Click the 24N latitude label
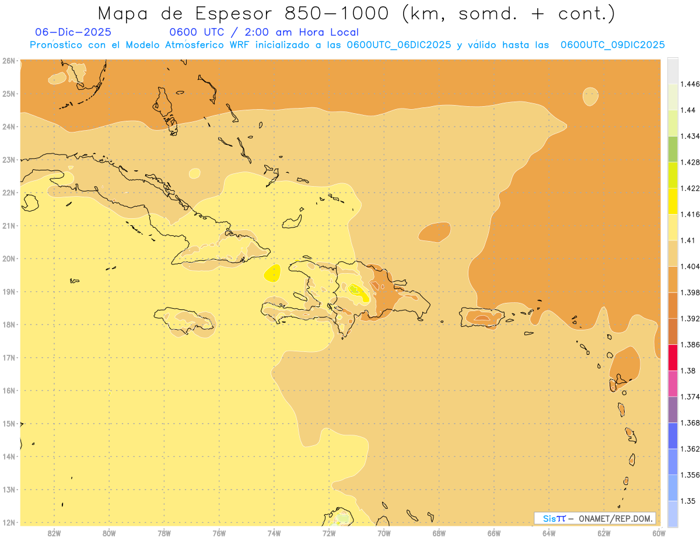 [8, 127]
